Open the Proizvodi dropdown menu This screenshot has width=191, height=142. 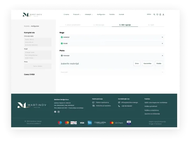(77, 14)
